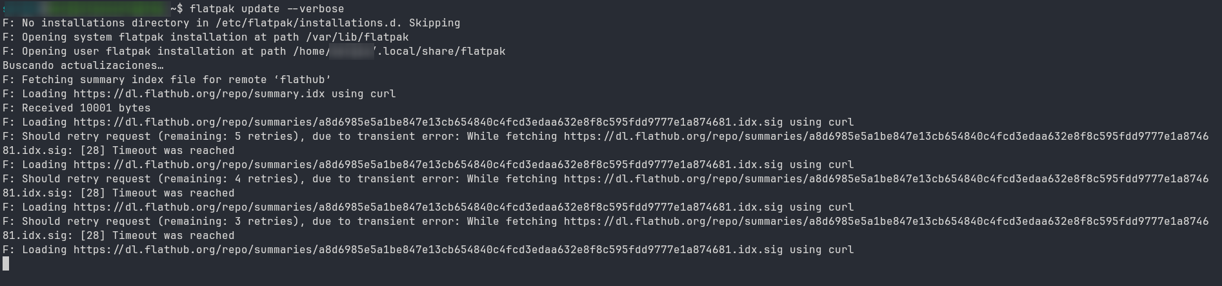Click the word 'Skipping' in the first output line
The width and height of the screenshot is (1222, 286).
434,23
